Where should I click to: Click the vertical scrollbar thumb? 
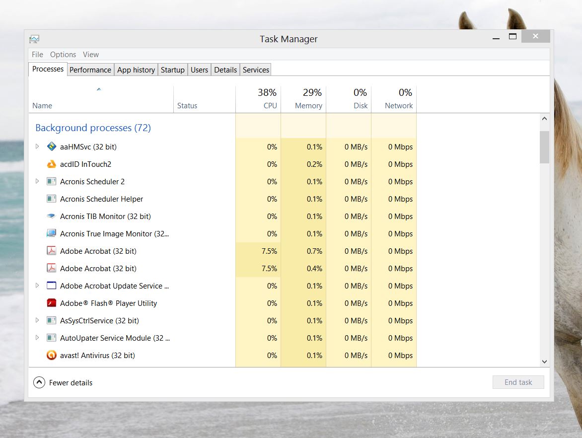pyautogui.click(x=544, y=147)
